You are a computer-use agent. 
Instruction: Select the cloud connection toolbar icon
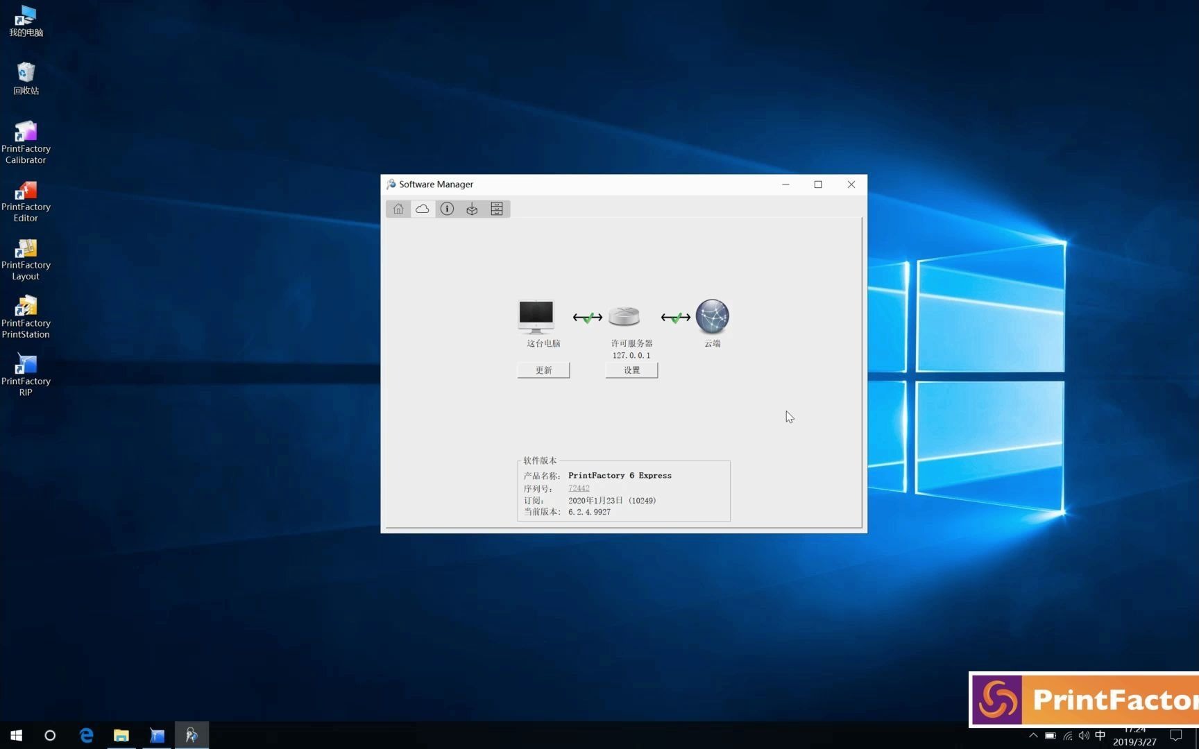[x=422, y=209]
